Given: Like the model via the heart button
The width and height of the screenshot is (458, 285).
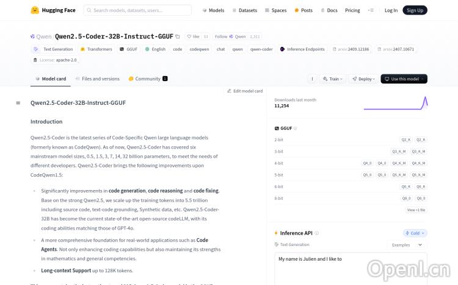Looking at the screenshot, I should pyautogui.click(x=193, y=37).
